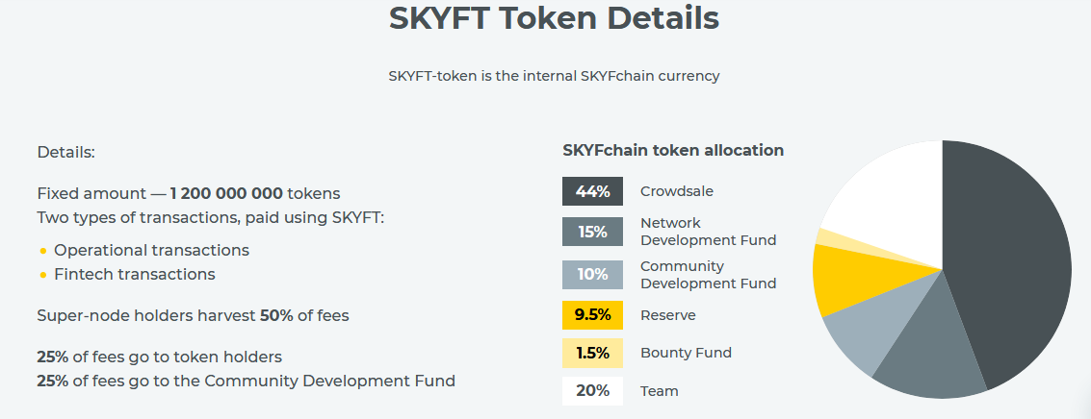The image size is (1091, 419).
Task: Click the 15% Network Development swatch
Action: pos(592,232)
